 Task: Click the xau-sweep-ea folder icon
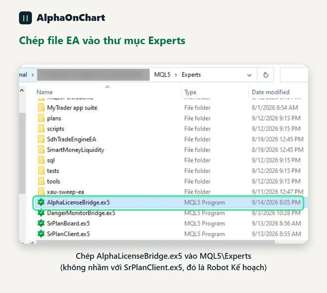pos(41,191)
